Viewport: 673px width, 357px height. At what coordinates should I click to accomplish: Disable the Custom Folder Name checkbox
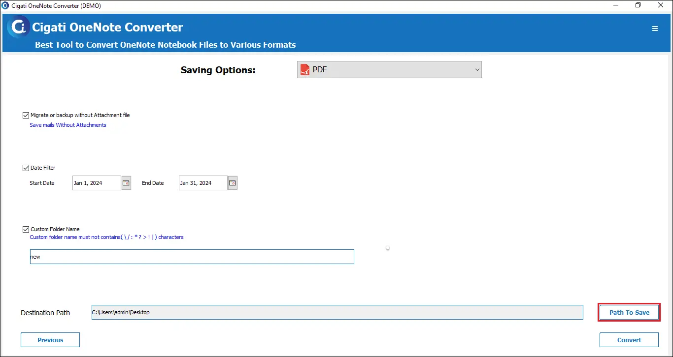(26, 229)
